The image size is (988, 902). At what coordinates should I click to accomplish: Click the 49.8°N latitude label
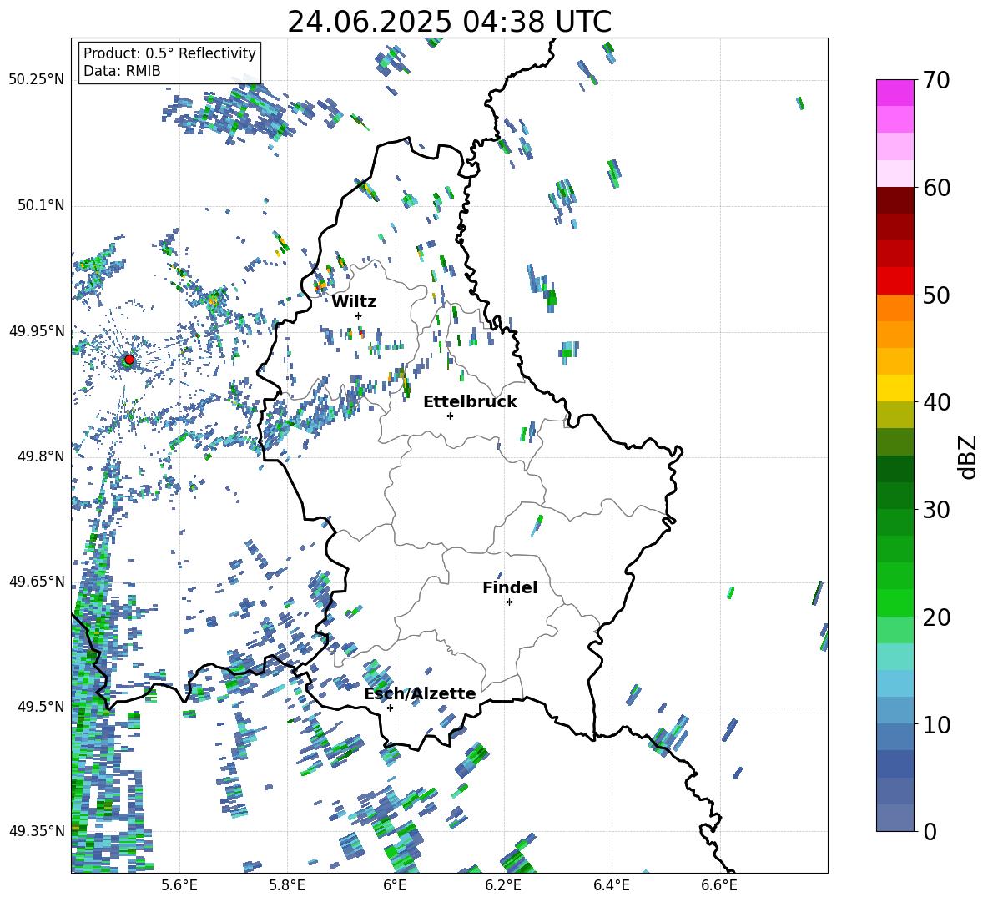(40, 456)
